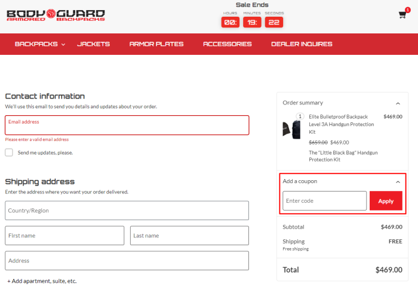Open the shopping cart icon
This screenshot has height=287, width=418.
pos(402,16)
